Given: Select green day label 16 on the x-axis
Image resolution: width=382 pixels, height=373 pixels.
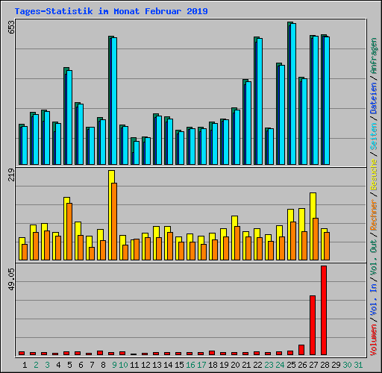Looking at the screenshot, I should (190, 365).
